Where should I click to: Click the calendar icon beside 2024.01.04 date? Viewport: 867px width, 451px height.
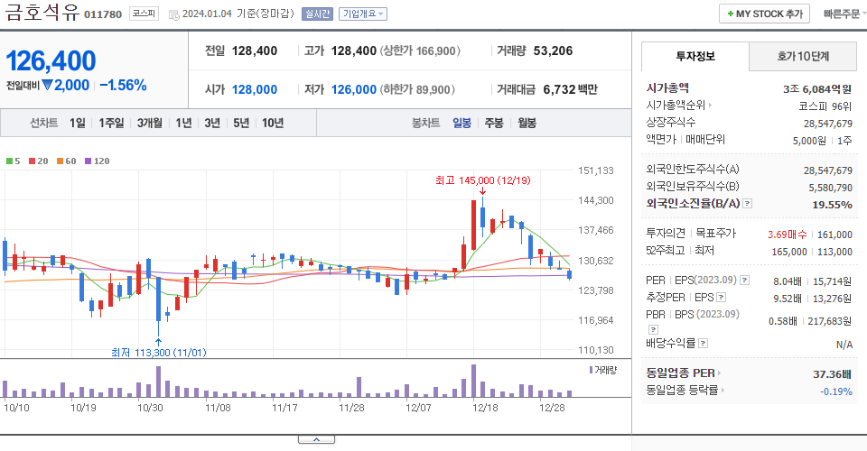173,15
